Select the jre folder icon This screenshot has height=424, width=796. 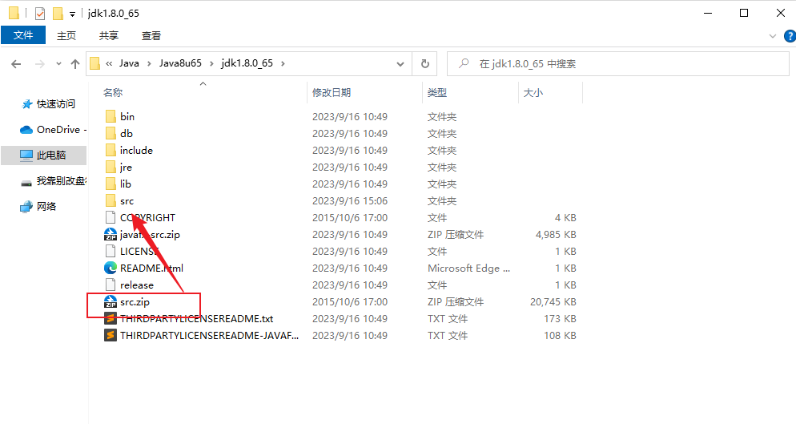click(111, 167)
